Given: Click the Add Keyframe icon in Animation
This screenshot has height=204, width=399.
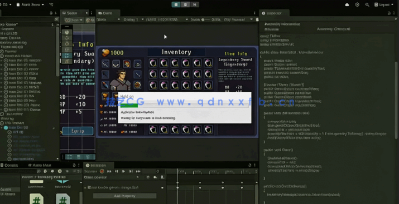Looking at the screenshot, I should click(x=155, y=177).
